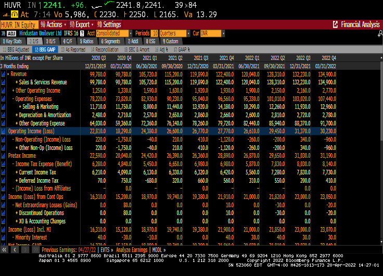Click the search magnifier icon under Financial Analysis
The width and height of the screenshot is (383, 276).
(380, 34)
